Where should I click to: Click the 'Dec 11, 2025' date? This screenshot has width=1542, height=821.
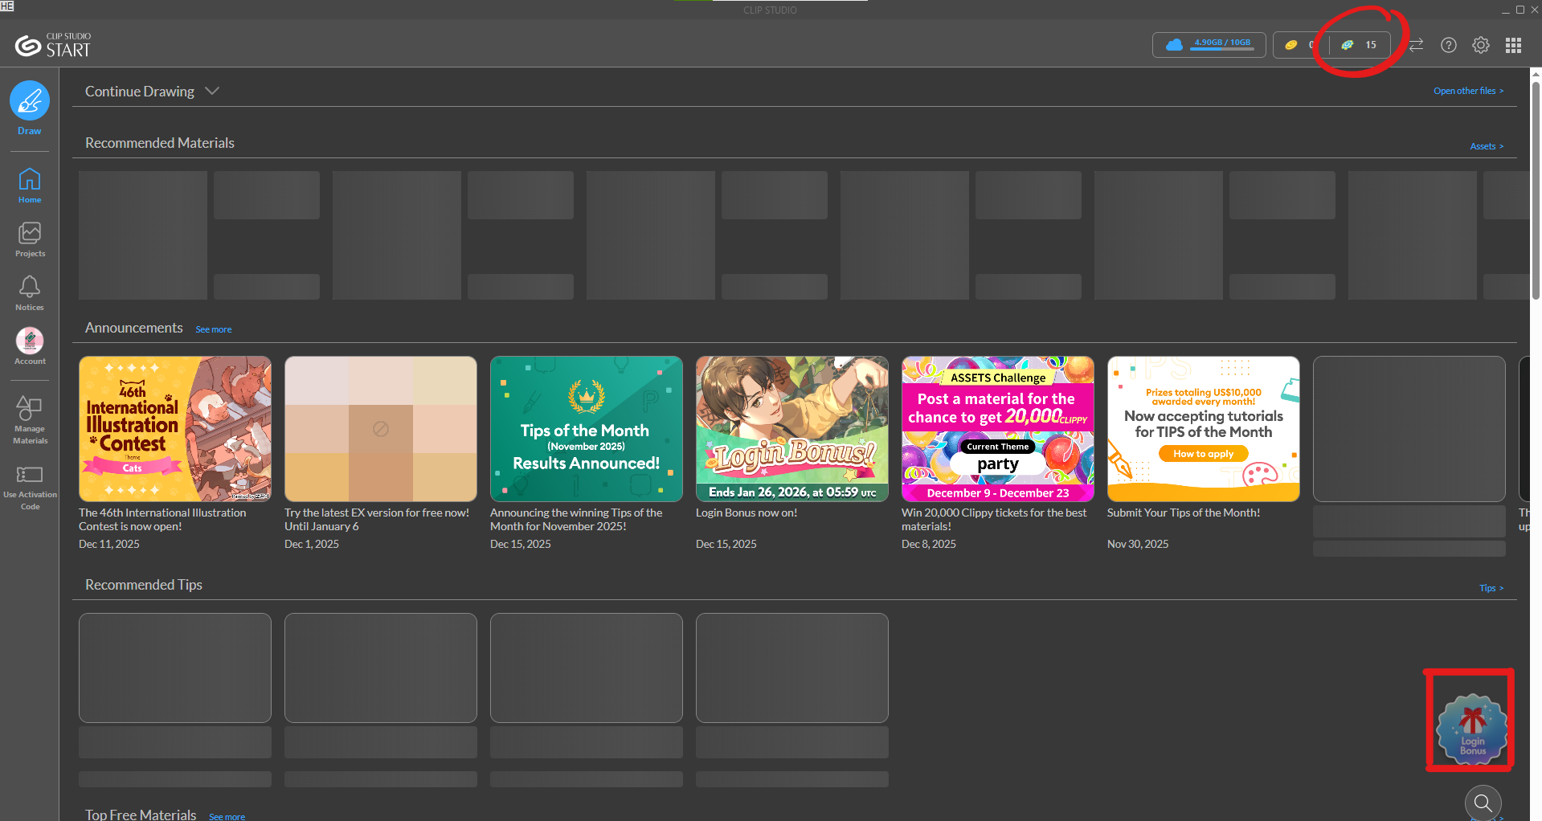109,544
